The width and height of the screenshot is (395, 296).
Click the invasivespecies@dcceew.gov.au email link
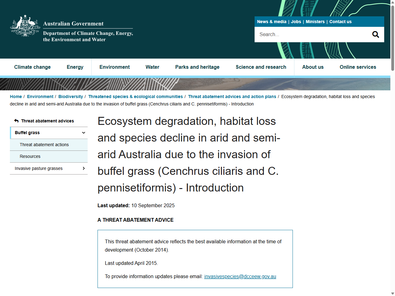point(240,276)
